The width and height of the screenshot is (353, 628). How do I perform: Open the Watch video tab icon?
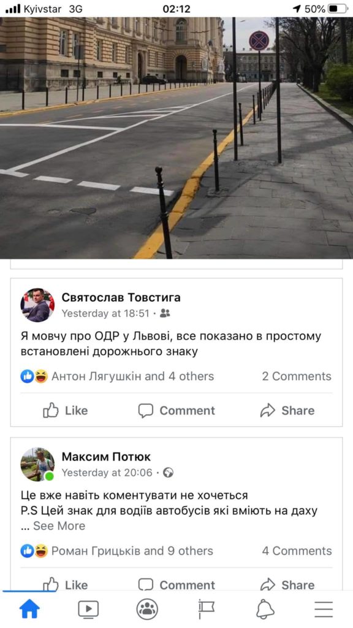click(x=88, y=610)
